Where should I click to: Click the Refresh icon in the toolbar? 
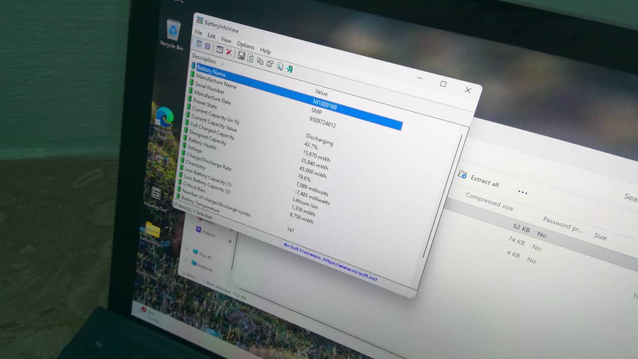coord(250,58)
